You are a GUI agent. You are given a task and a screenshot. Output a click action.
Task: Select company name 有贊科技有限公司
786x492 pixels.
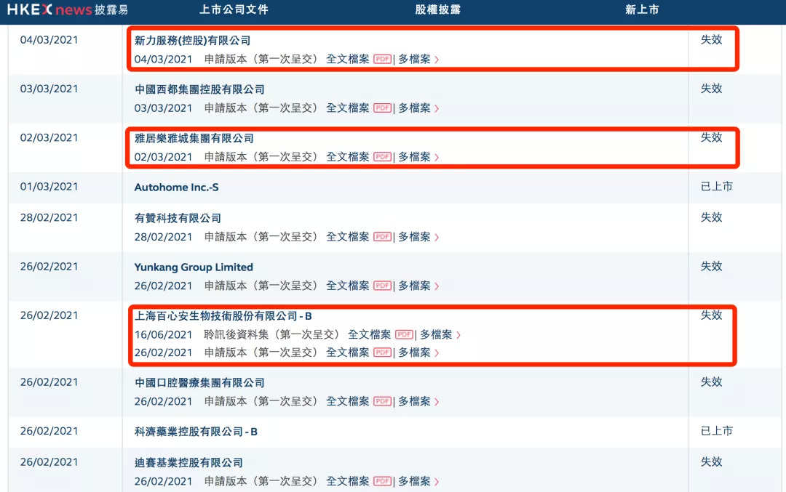pyautogui.click(x=178, y=218)
